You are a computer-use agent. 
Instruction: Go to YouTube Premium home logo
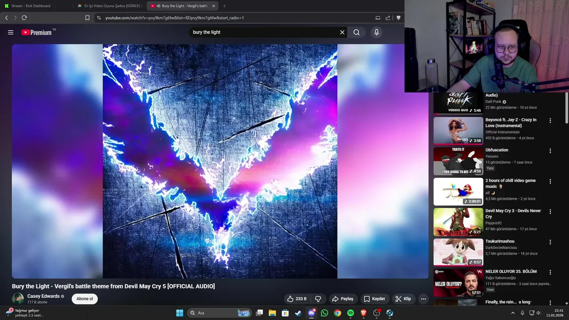click(36, 32)
